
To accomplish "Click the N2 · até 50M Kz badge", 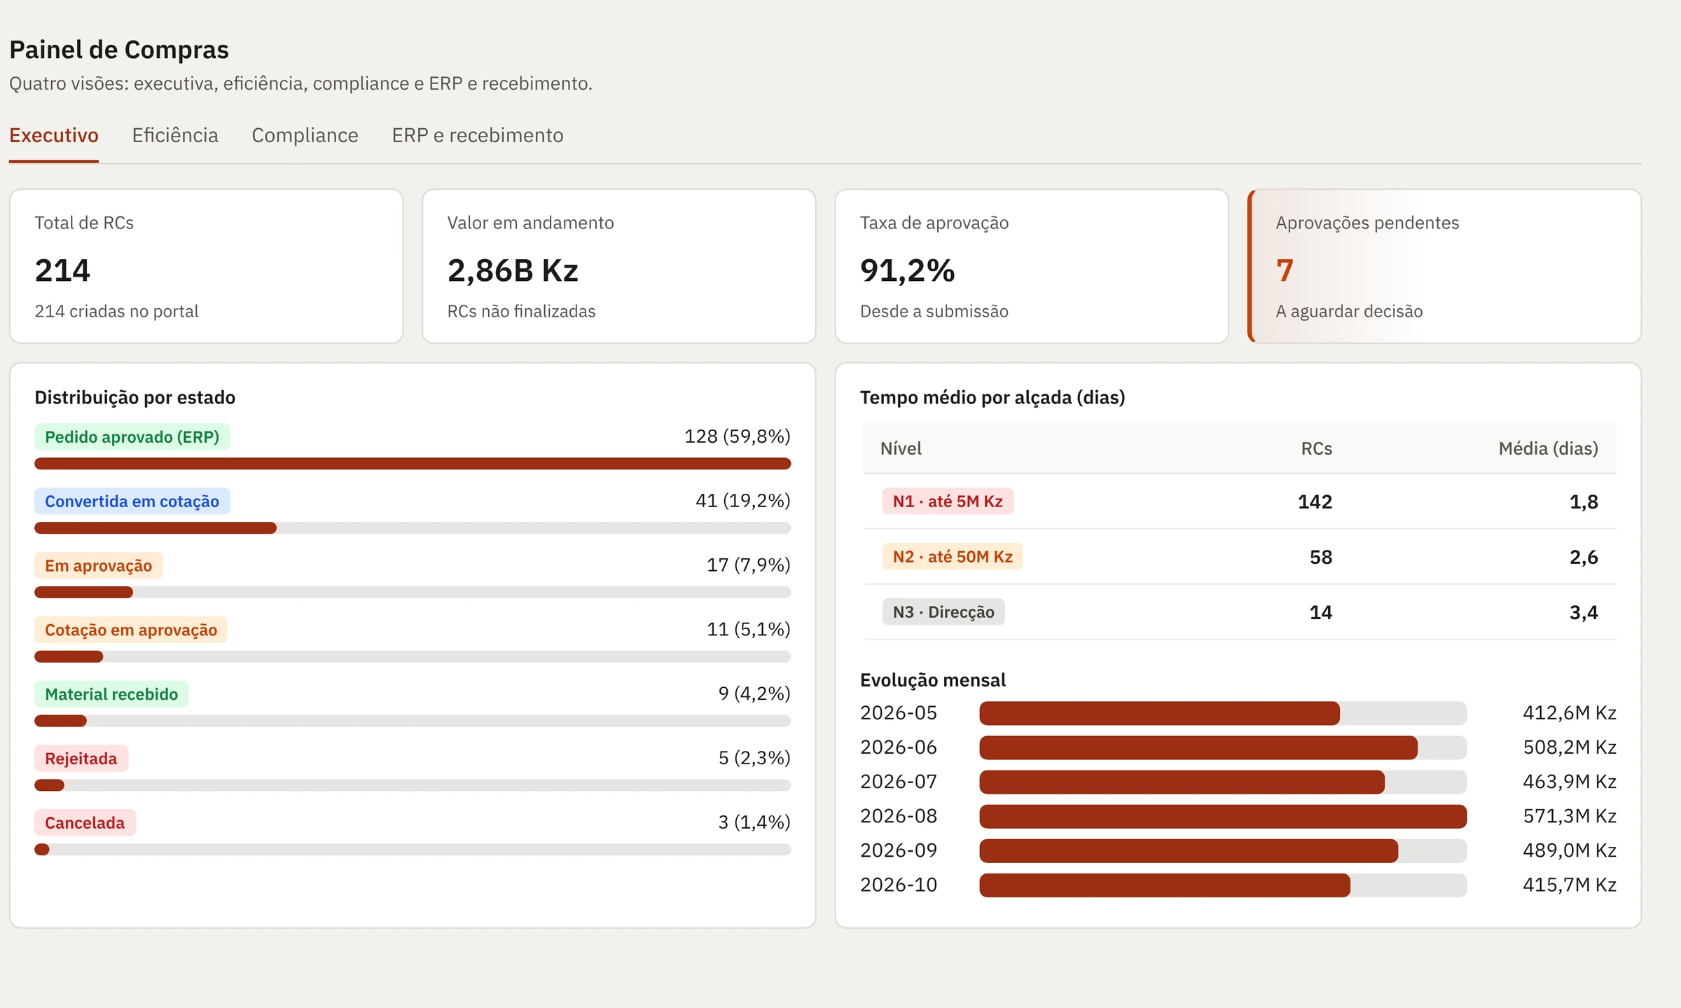I will pos(953,557).
